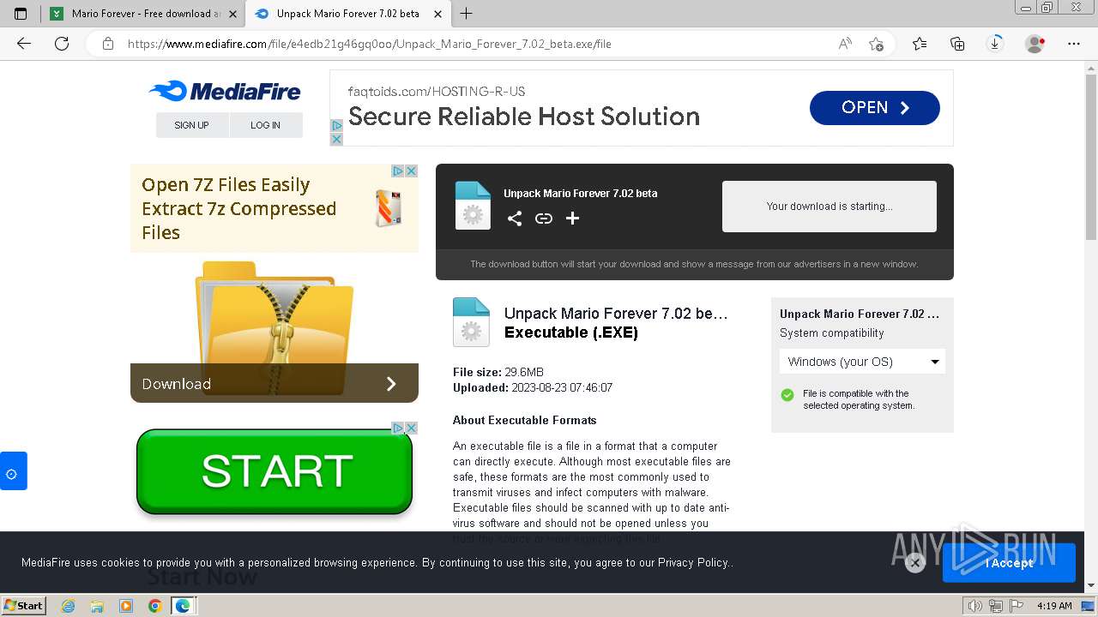The height and width of the screenshot is (617, 1098).
Task: Open Collections icon
Action: coord(957,44)
